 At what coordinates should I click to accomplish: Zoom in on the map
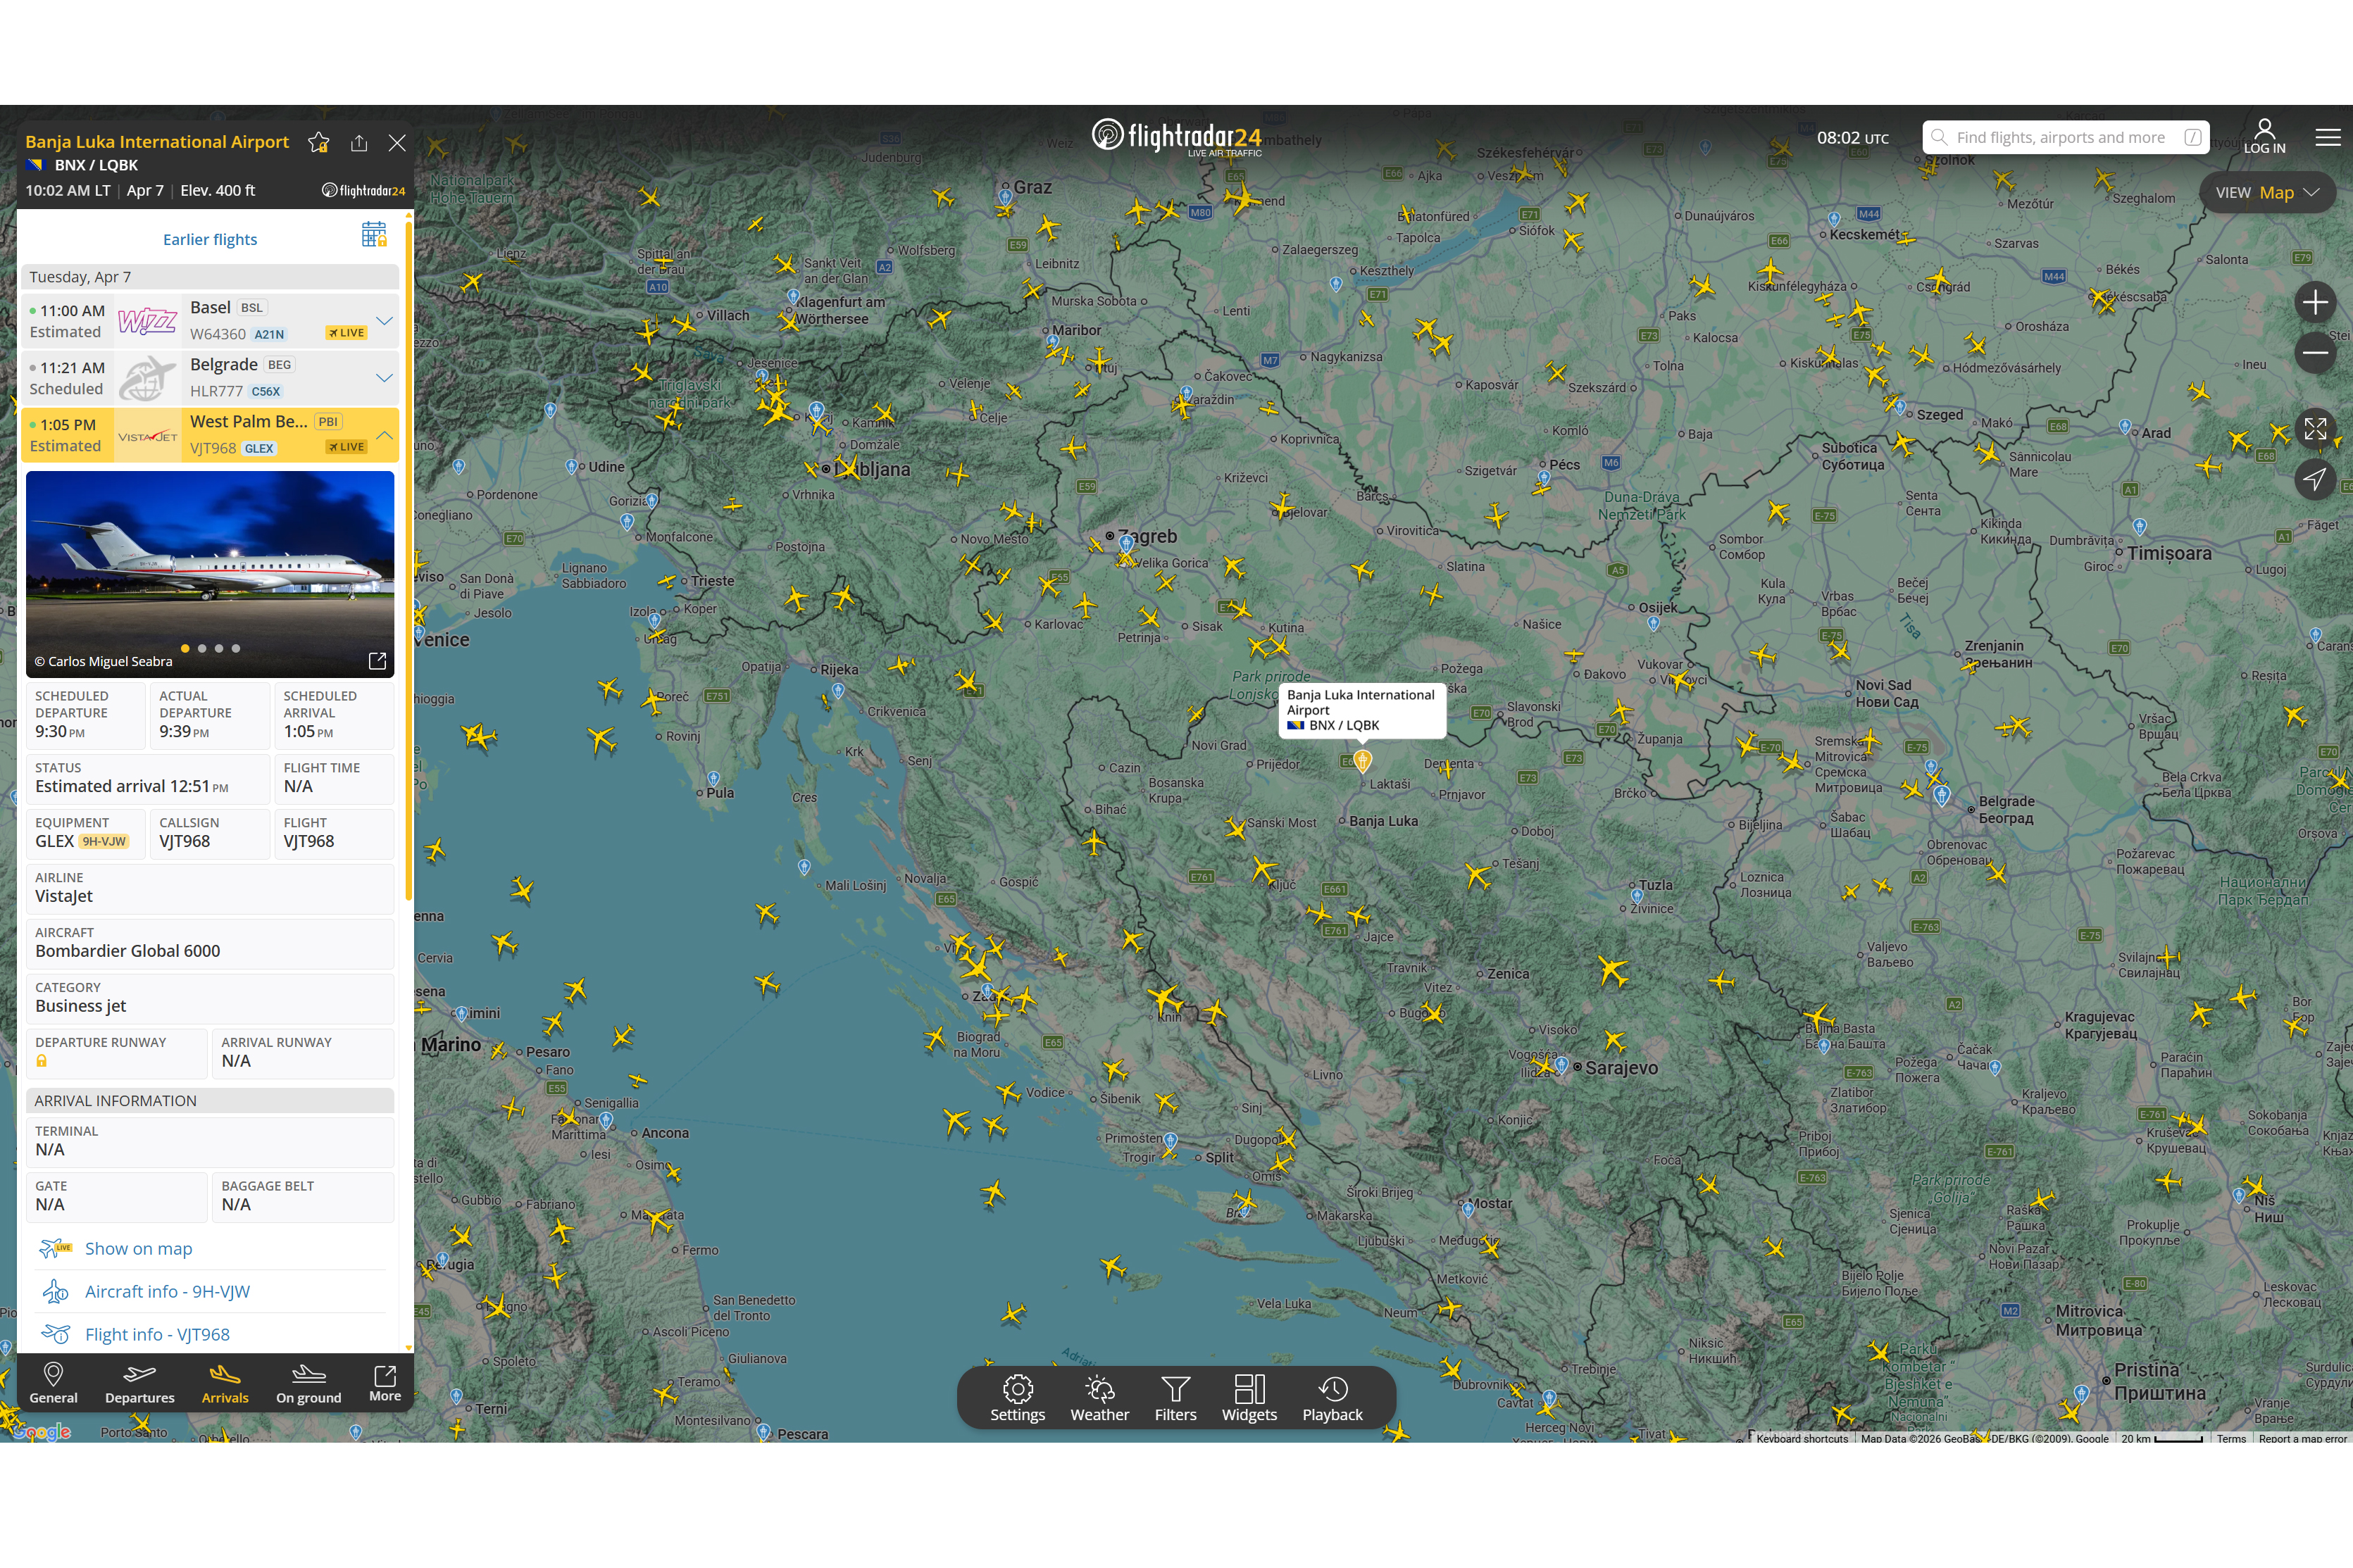pos(2315,302)
